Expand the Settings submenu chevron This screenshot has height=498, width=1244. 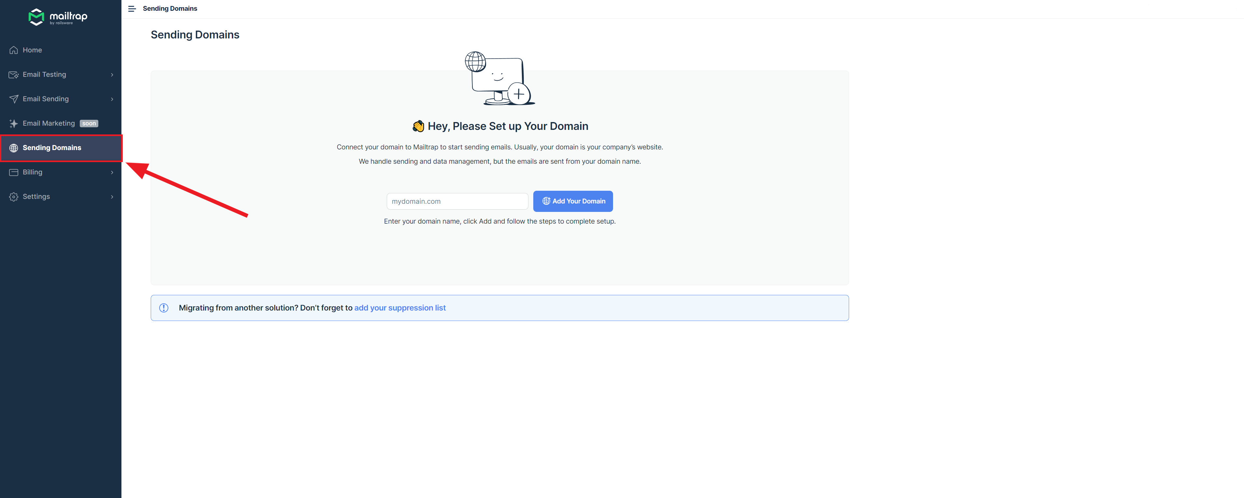112,197
